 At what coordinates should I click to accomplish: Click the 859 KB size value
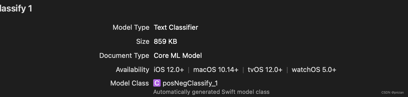point(166,41)
